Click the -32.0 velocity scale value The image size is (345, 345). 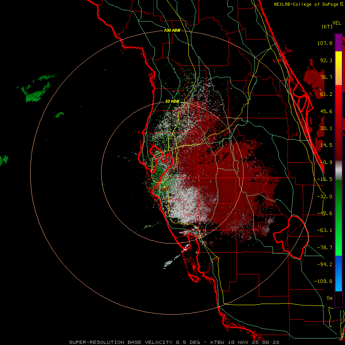[x=325, y=197]
